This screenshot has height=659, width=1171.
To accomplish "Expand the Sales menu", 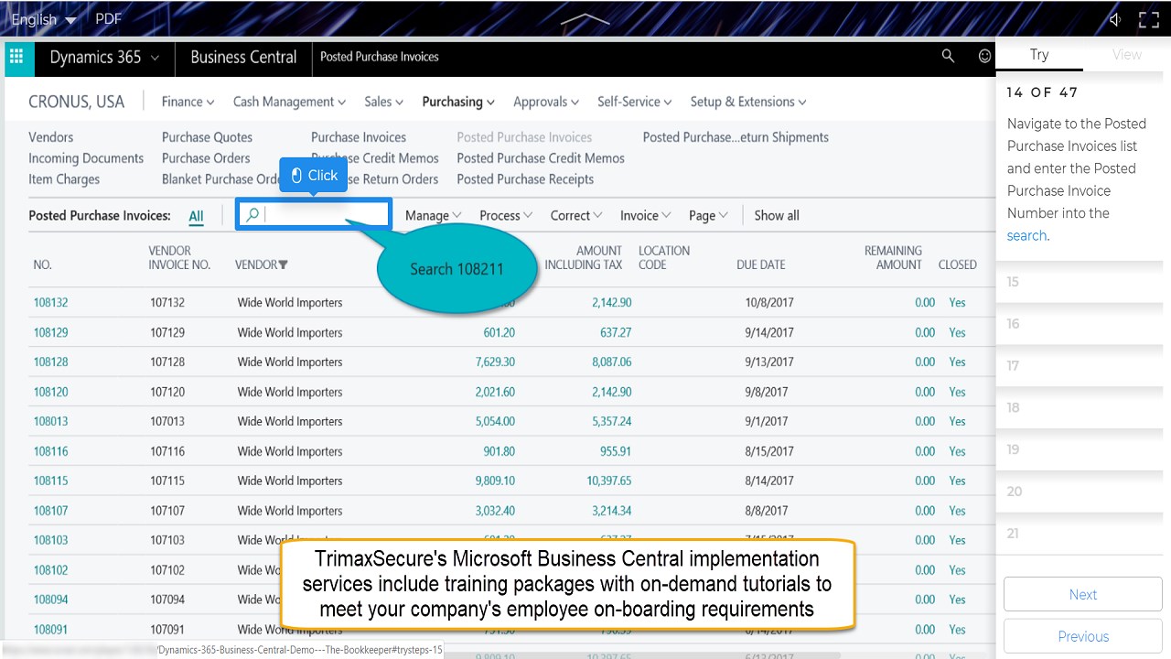I will coord(383,102).
